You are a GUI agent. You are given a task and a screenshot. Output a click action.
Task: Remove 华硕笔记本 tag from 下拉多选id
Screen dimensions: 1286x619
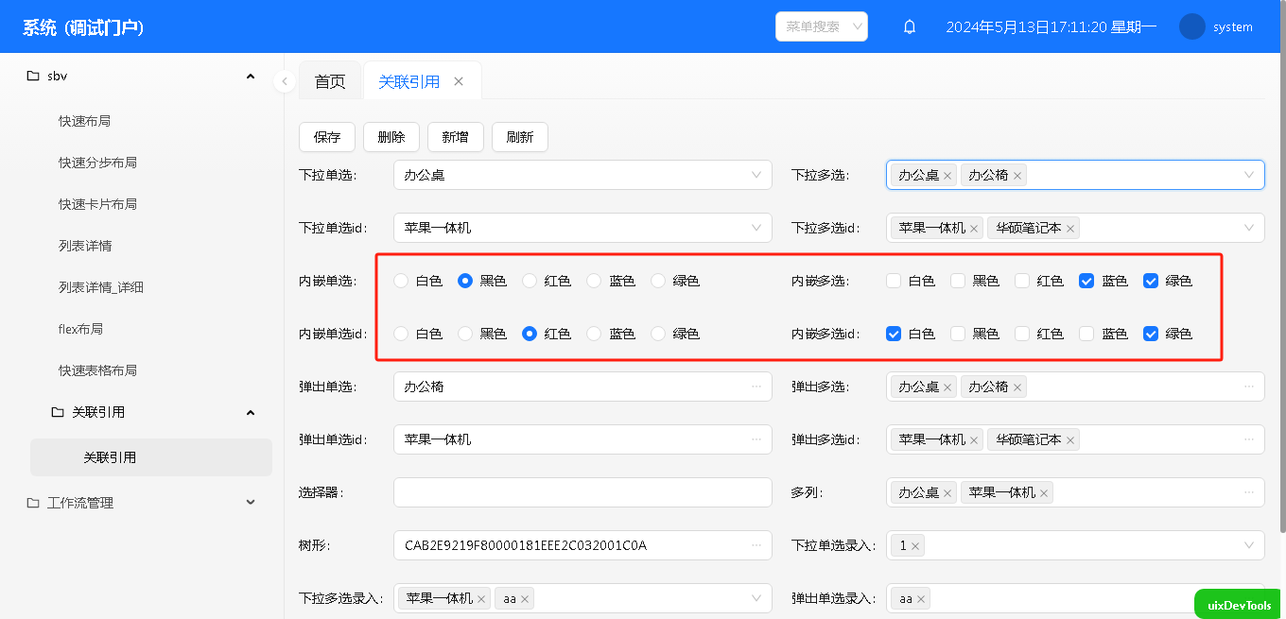click(1070, 229)
